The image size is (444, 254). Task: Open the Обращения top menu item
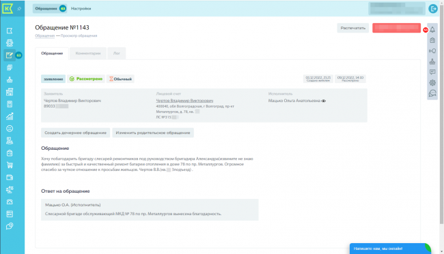click(x=50, y=8)
